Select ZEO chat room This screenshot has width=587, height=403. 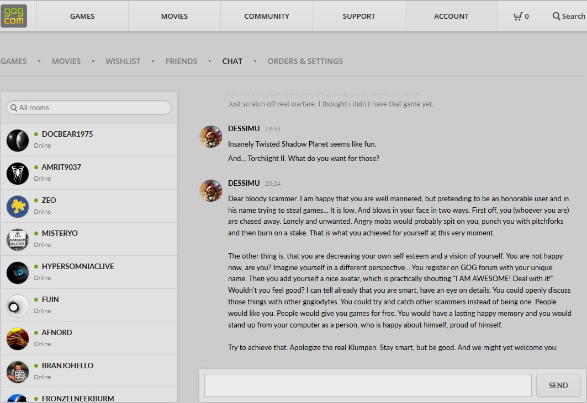pos(89,206)
